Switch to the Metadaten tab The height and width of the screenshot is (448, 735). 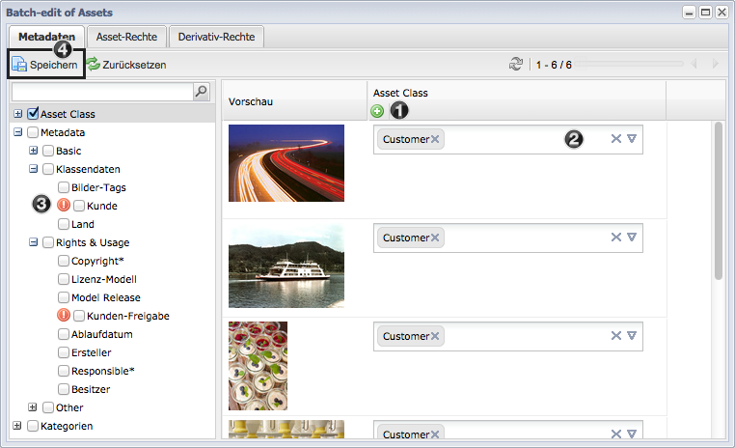coord(46,37)
